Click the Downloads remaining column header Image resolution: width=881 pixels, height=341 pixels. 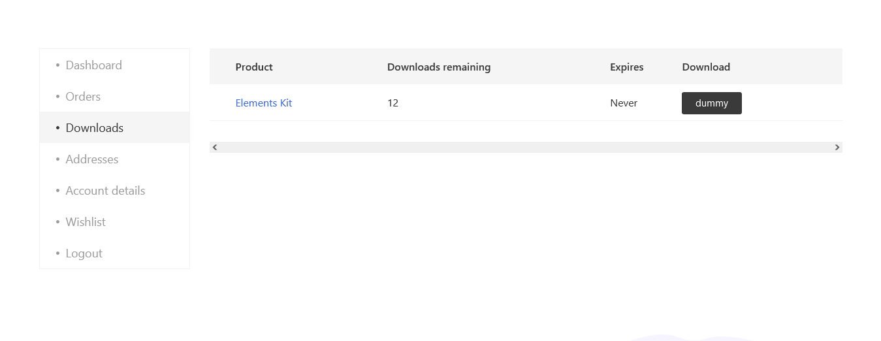tap(439, 67)
